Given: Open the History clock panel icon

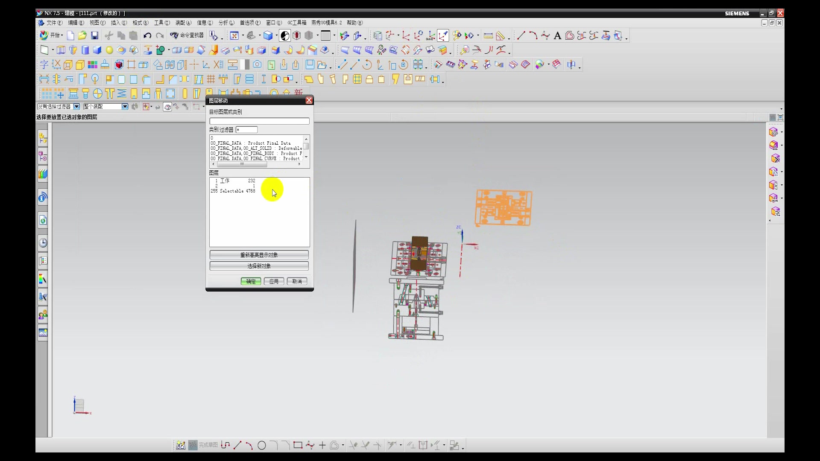Looking at the screenshot, I should 43,243.
